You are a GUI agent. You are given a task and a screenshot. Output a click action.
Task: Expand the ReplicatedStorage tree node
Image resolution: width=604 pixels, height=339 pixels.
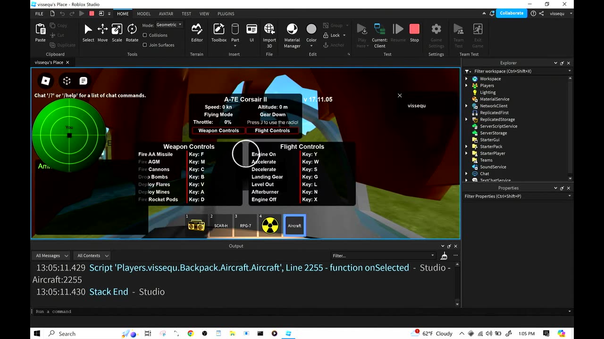(467, 120)
